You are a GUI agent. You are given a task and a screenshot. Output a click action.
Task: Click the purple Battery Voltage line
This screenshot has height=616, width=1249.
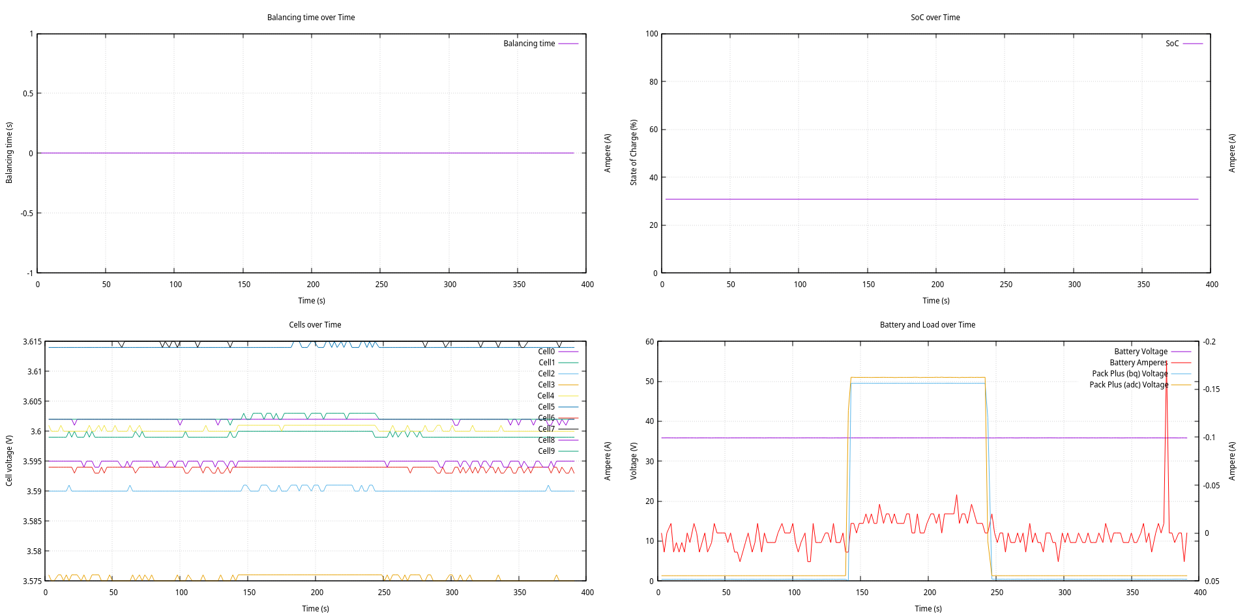click(x=924, y=438)
